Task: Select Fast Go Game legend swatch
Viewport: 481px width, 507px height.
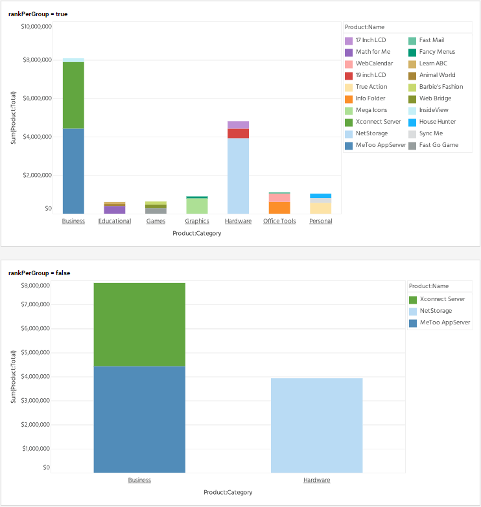Action: click(x=412, y=146)
